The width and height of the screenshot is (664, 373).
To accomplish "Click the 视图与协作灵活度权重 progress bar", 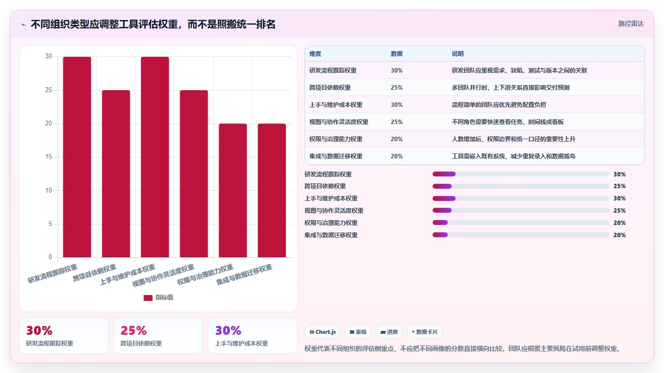I will [521, 211].
